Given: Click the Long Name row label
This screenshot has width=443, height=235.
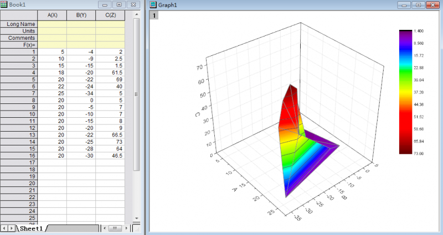Looking at the screenshot, I should [x=19, y=24].
